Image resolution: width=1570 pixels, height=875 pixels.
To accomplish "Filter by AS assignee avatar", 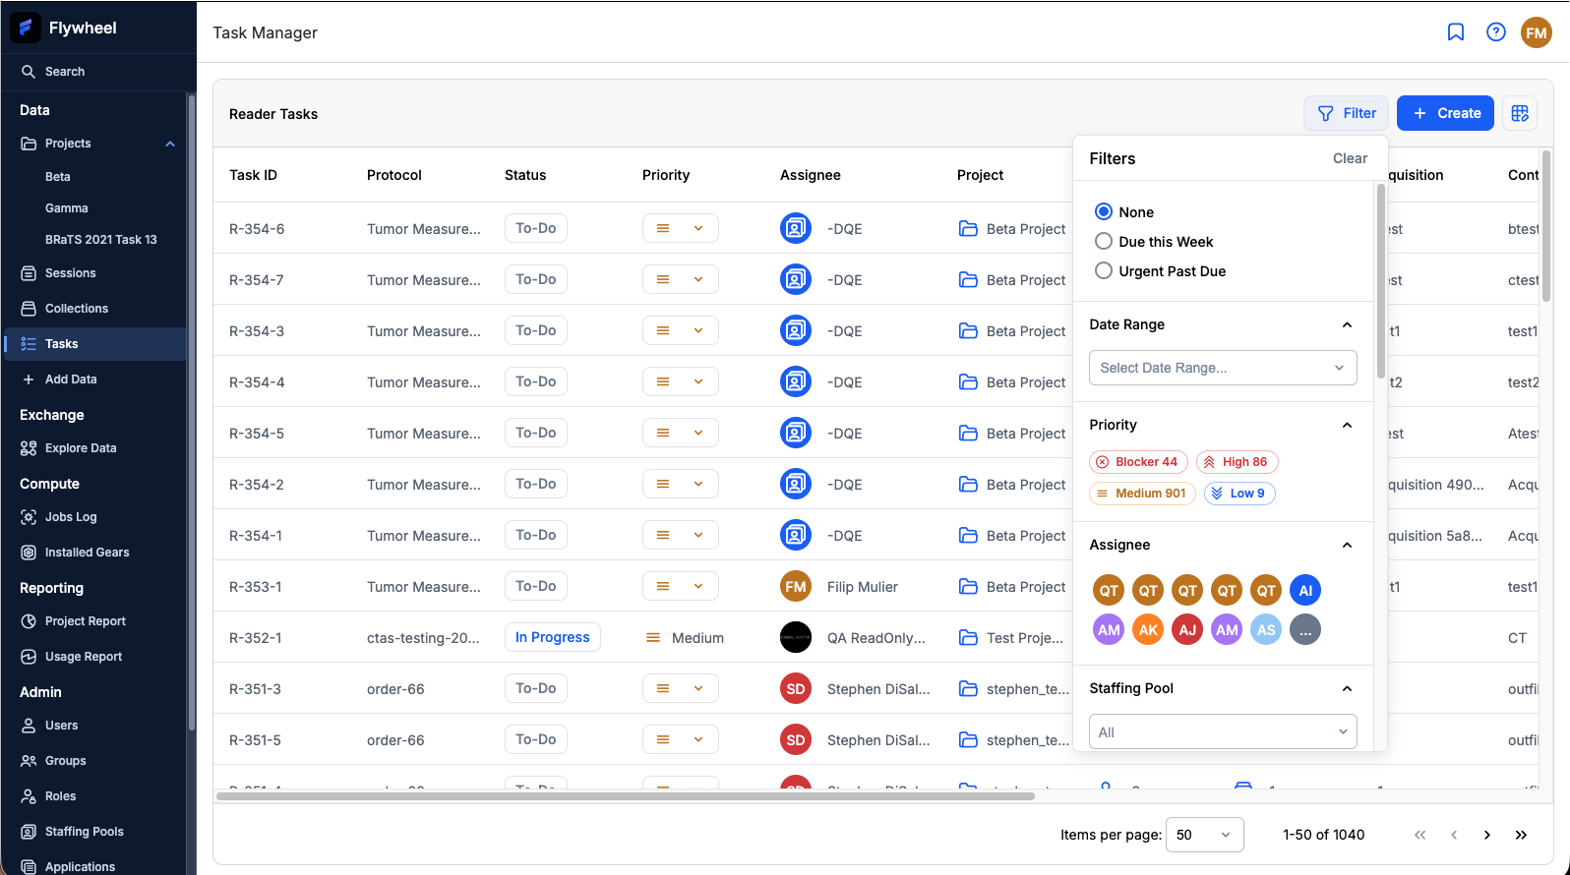I will [x=1266, y=629].
